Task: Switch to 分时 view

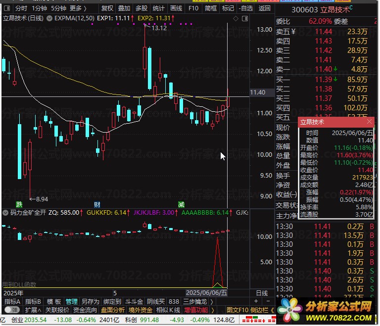Action: [x=21, y=8]
